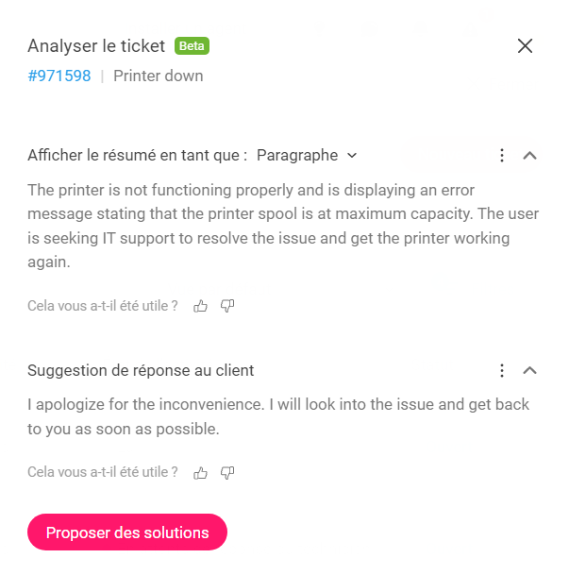
Task: Give thumbs up to the ticket summary
Action: point(200,306)
